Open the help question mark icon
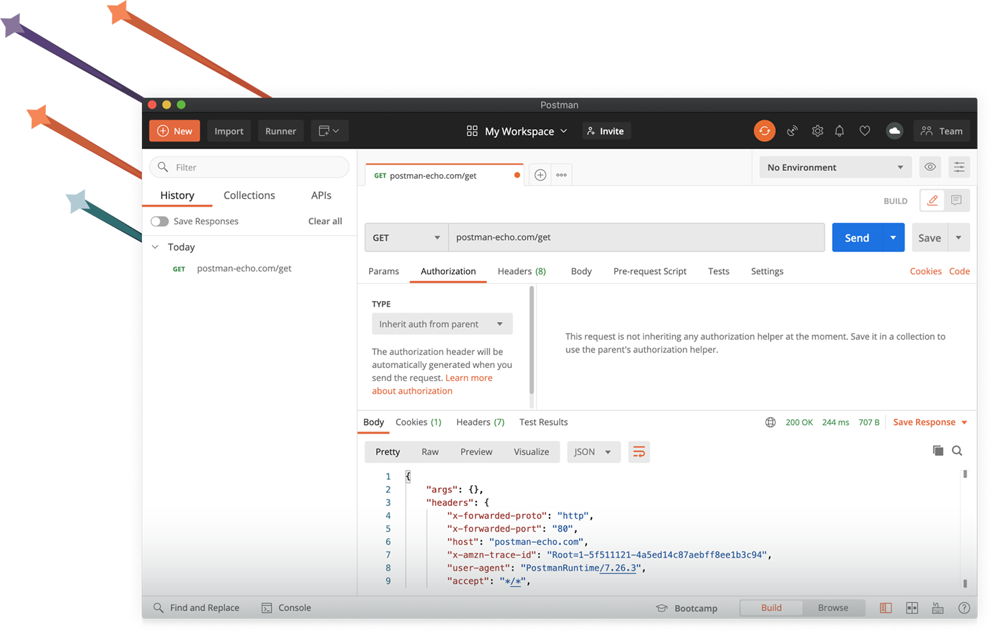 (x=964, y=608)
